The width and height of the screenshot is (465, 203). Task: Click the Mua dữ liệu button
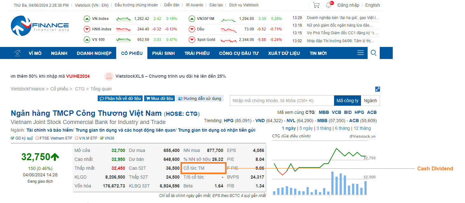tap(159, 98)
